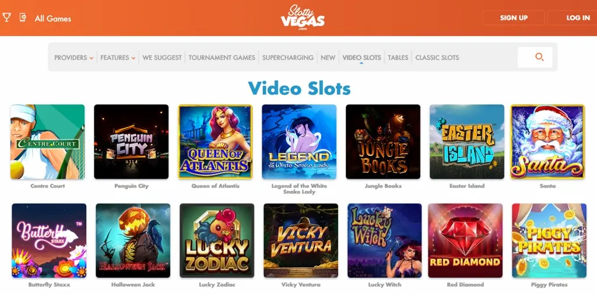The width and height of the screenshot is (597, 294).
Task: Open the Lucky Zodiac slot thumbnail
Action: click(x=217, y=240)
